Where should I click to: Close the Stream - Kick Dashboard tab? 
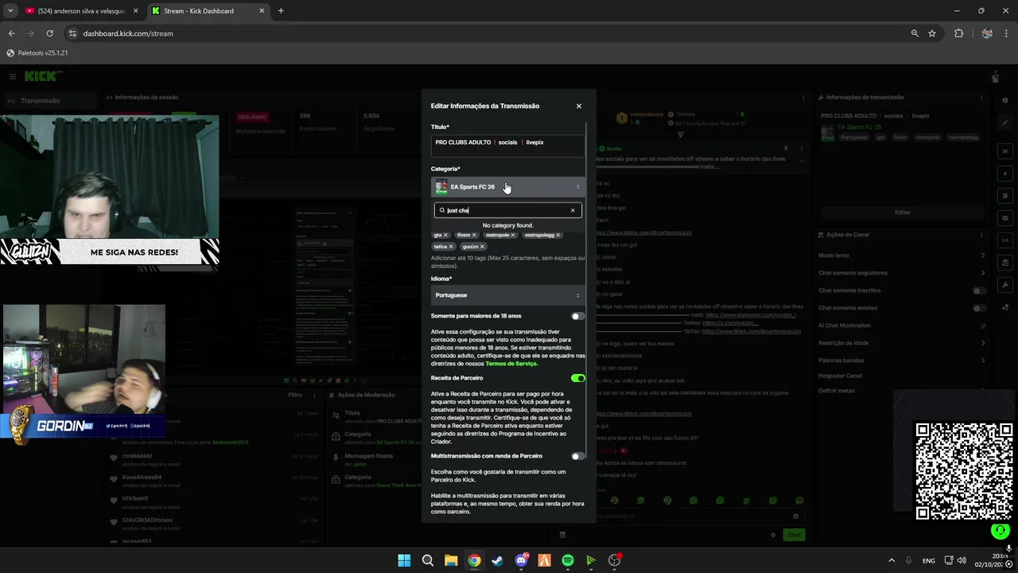[261, 11]
